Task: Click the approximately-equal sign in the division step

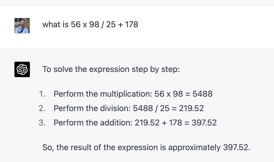Action: [174, 109]
